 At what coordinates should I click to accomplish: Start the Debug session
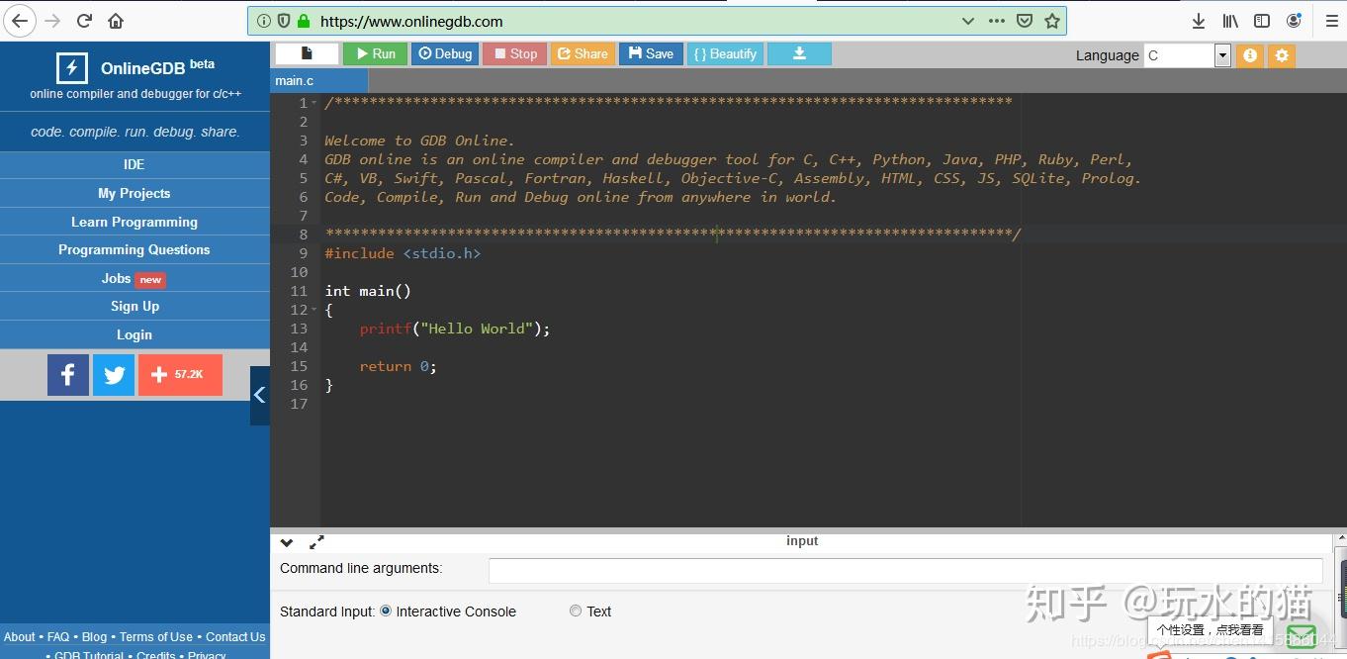445,54
